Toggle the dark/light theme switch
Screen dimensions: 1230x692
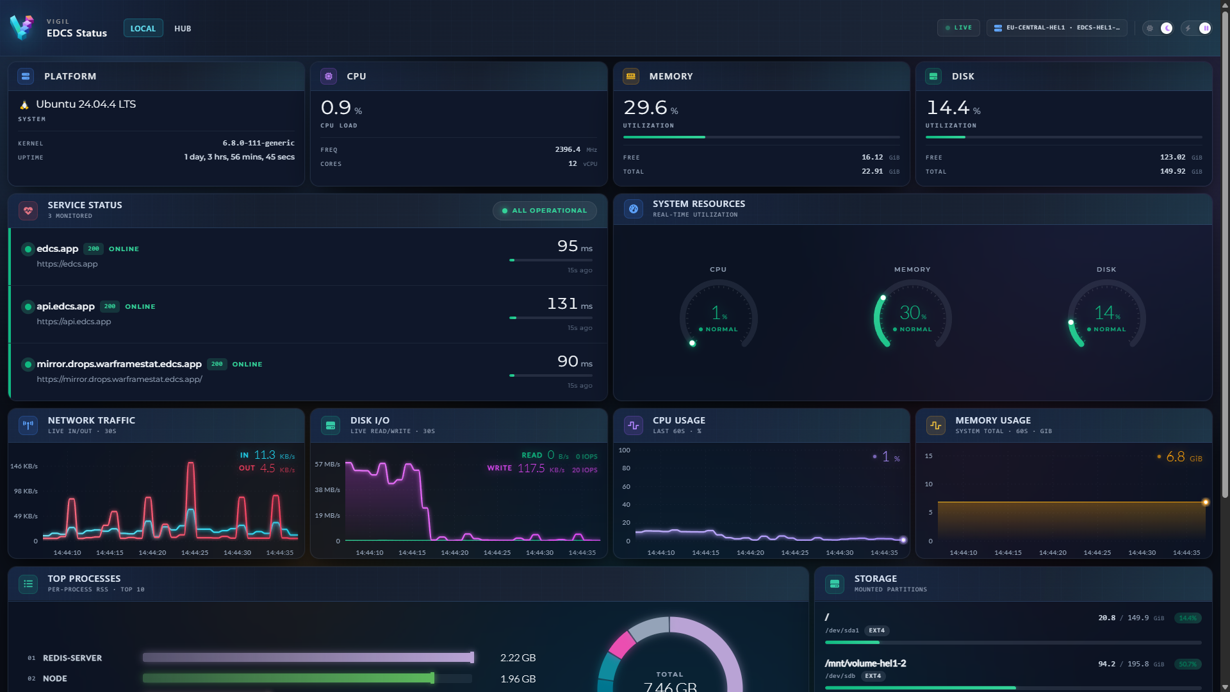(x=1158, y=28)
